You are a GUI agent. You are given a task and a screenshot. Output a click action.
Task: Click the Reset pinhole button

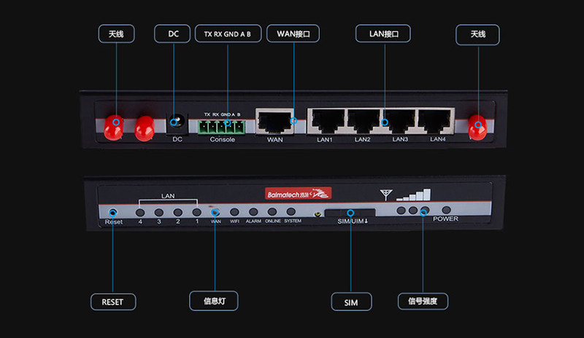tap(113, 212)
